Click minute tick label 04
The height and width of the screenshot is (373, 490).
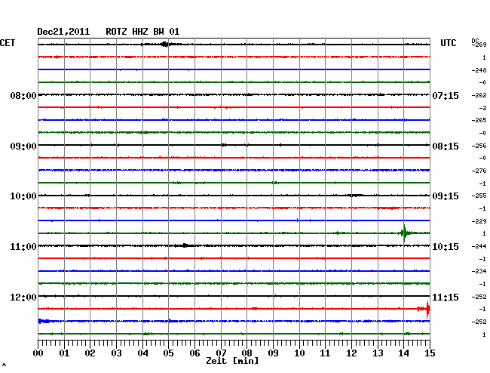pyautogui.click(x=142, y=353)
